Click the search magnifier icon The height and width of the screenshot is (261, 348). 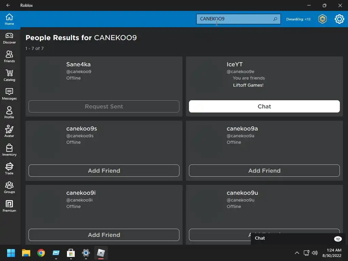click(275, 19)
